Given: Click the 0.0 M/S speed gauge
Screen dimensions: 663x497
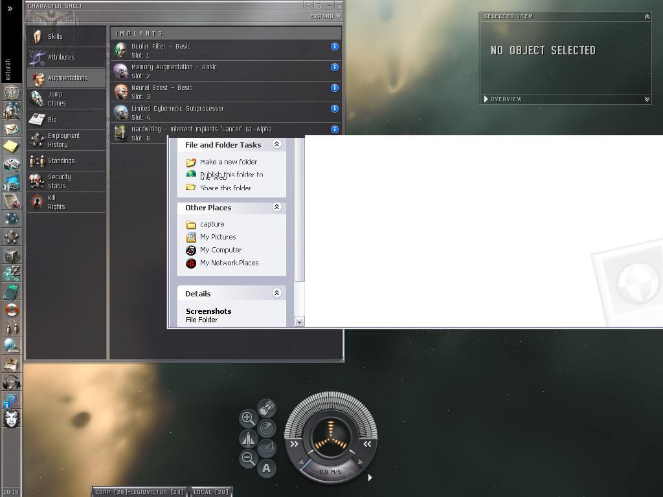Looking at the screenshot, I should [330, 472].
